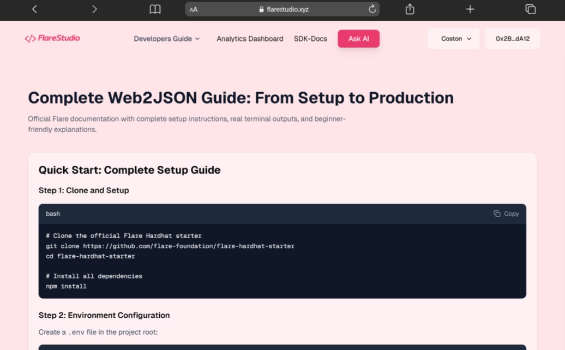
Task: Open the Coston network dropdown
Action: pyautogui.click(x=453, y=39)
